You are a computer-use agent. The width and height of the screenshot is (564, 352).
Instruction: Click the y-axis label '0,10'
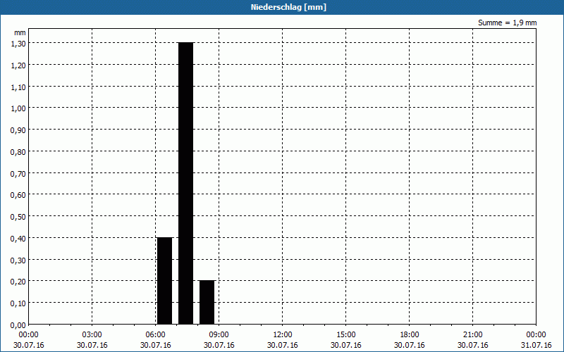(18, 303)
